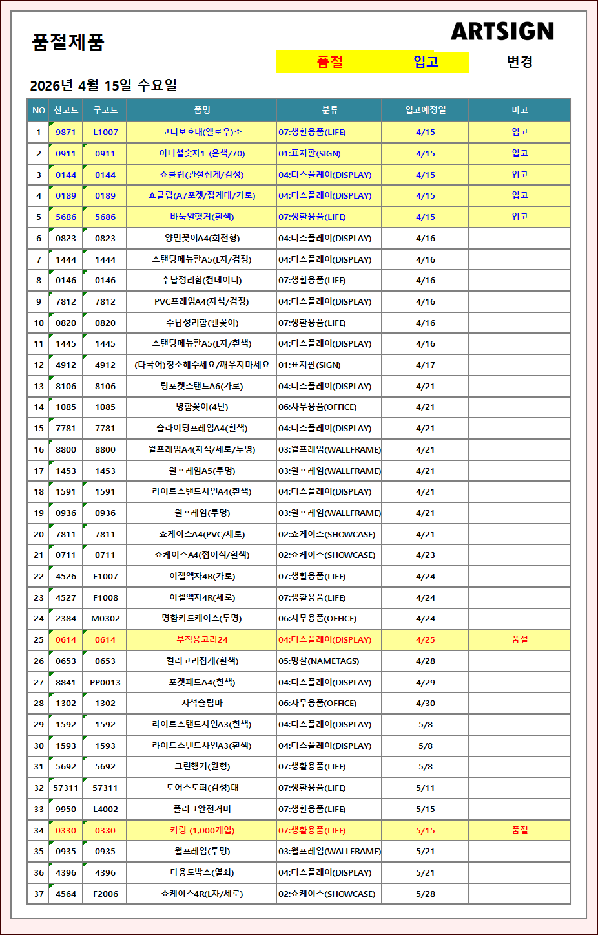Click the 품명 column header
This screenshot has width=598, height=935.
point(201,110)
